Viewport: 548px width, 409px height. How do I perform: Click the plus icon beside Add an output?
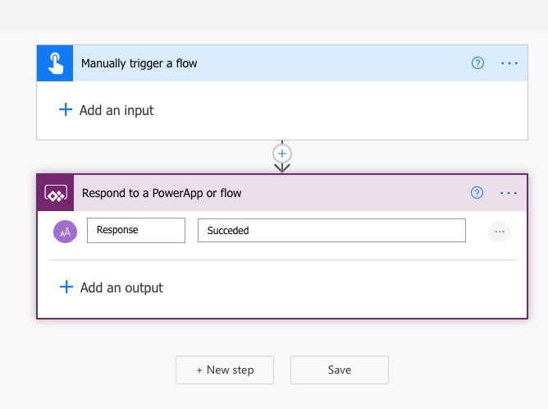coord(66,287)
